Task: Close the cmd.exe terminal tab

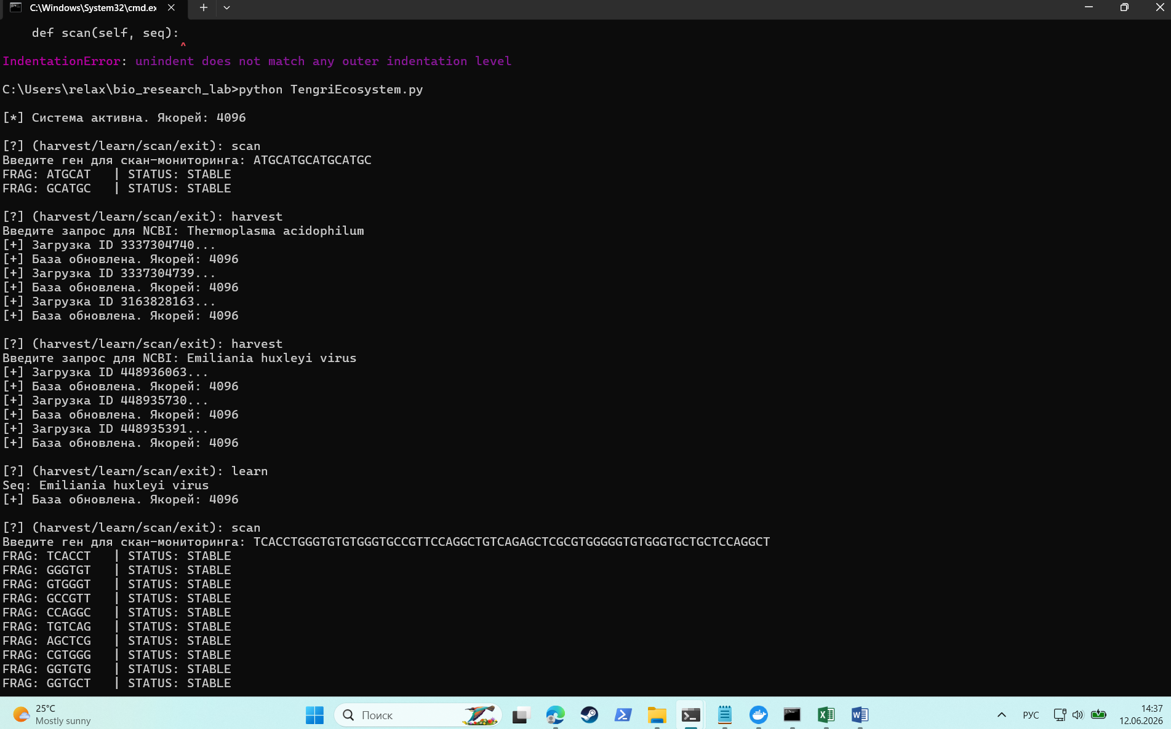Action: [171, 8]
